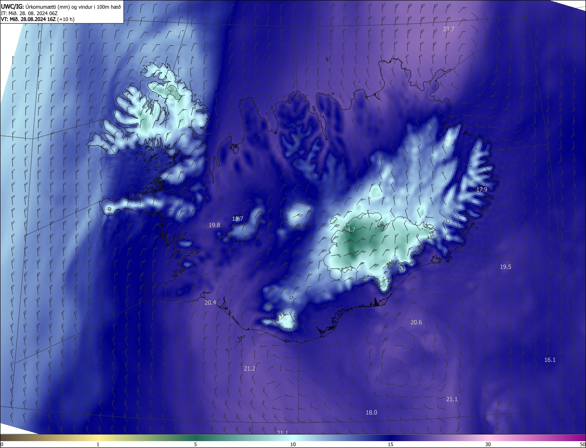This screenshot has width=586, height=448.
Task: Click the 18.0 value on the map
Action: (x=371, y=412)
